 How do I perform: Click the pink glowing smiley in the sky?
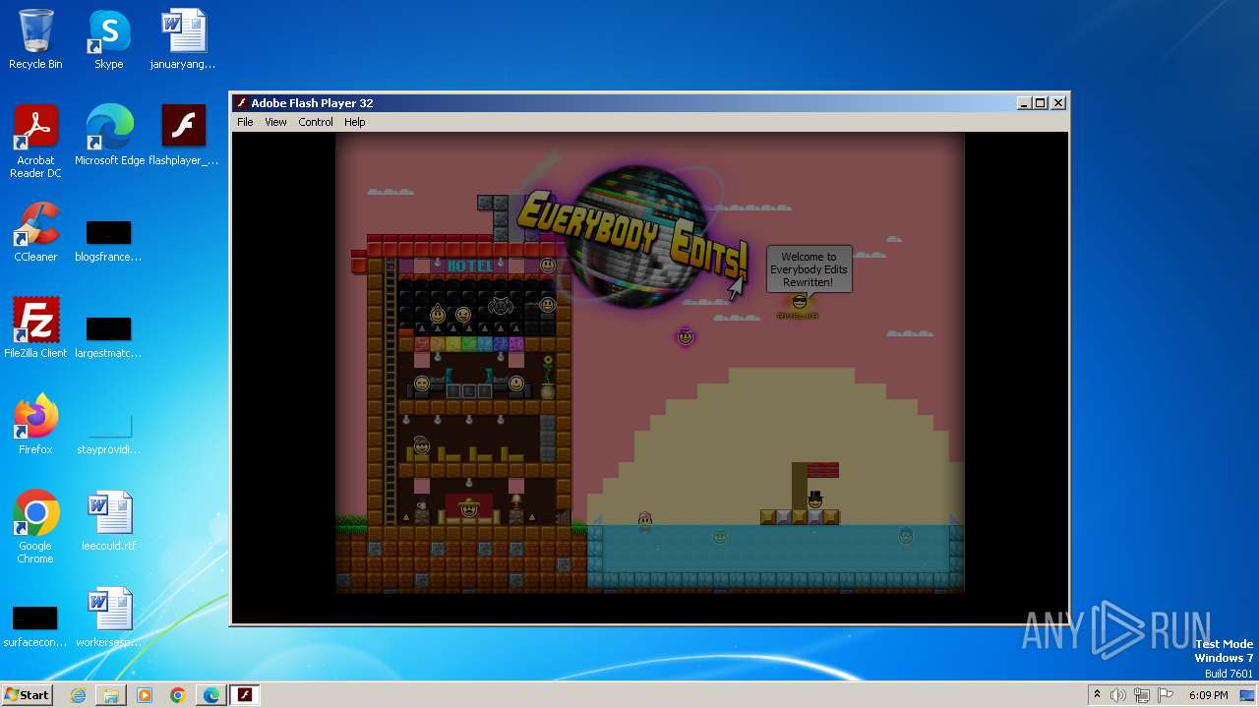686,337
